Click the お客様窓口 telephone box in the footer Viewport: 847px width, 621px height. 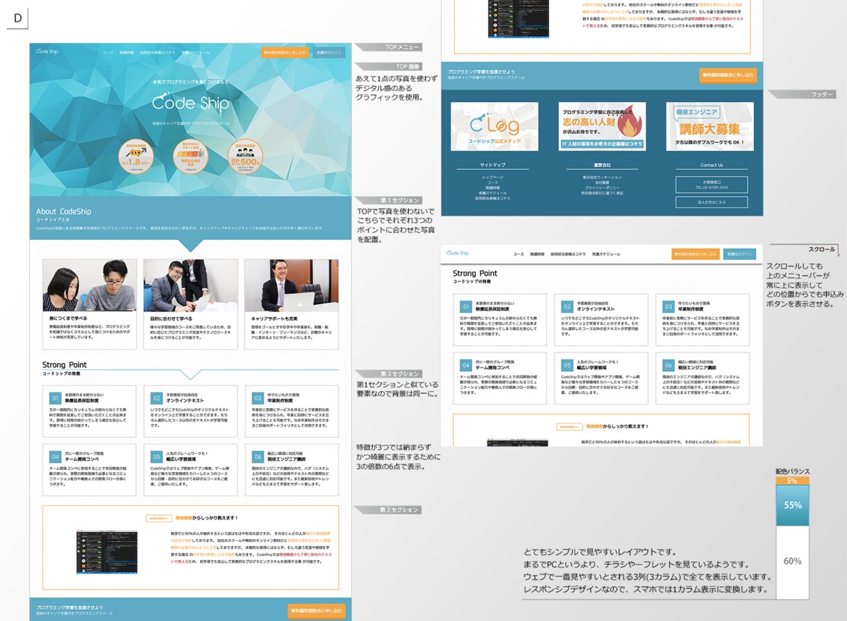click(712, 184)
